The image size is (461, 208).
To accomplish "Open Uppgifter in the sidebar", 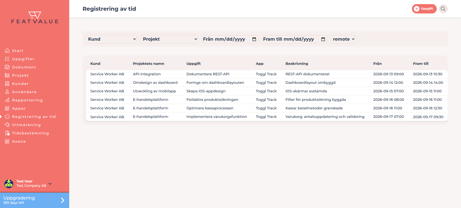I will click(x=23, y=59).
